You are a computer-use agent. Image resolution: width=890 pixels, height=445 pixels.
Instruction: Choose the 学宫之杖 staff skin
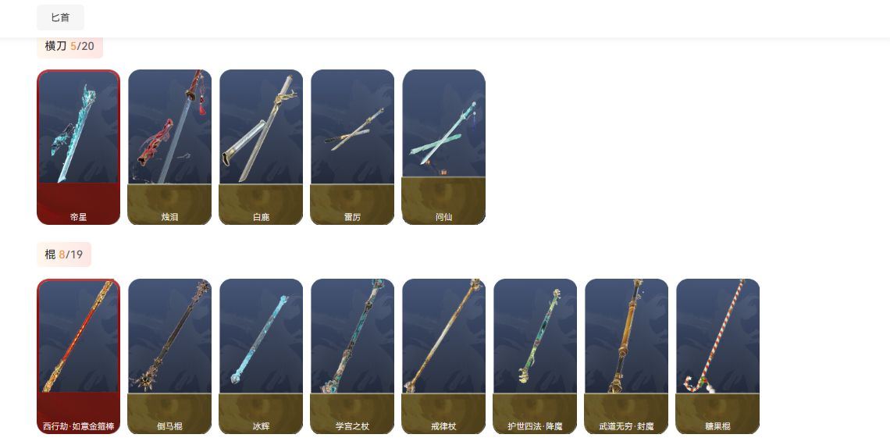pyautogui.click(x=352, y=356)
